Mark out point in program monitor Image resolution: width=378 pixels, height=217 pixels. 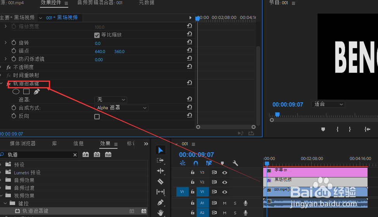click(x=350, y=129)
